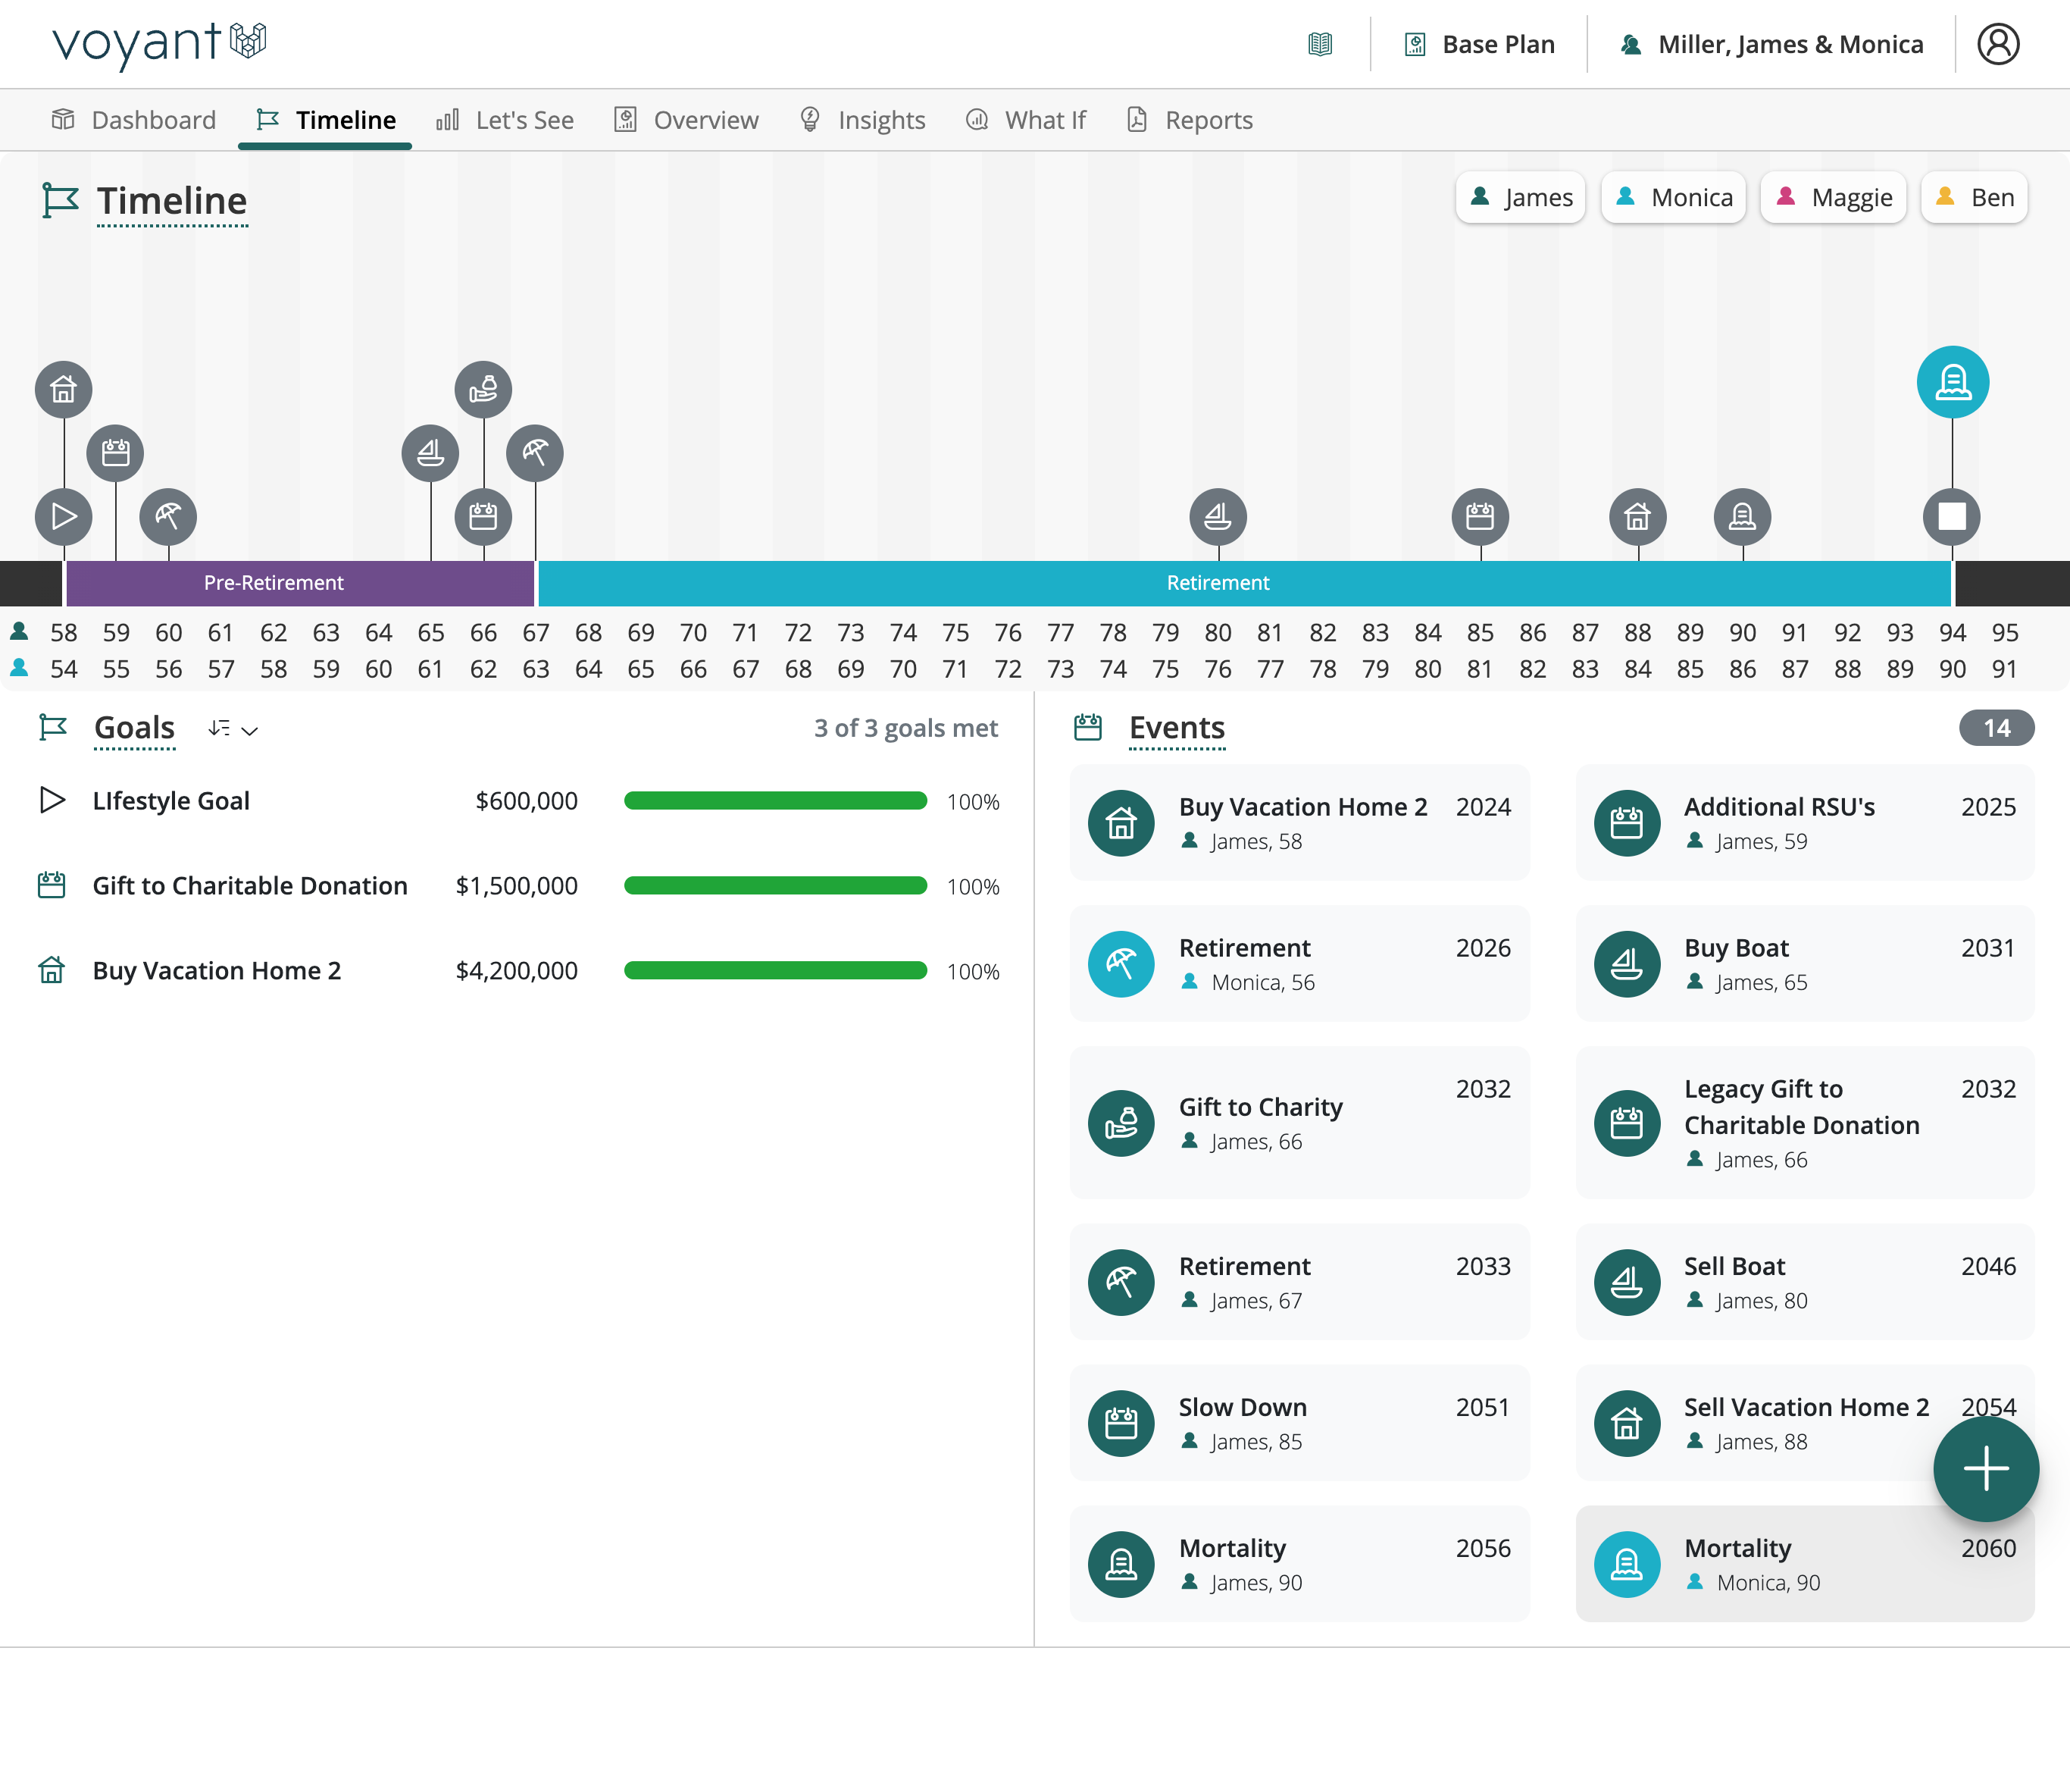The image size is (2070, 1792).
Task: Click Monica's Retirement umbrella event icon
Action: click(x=1121, y=964)
